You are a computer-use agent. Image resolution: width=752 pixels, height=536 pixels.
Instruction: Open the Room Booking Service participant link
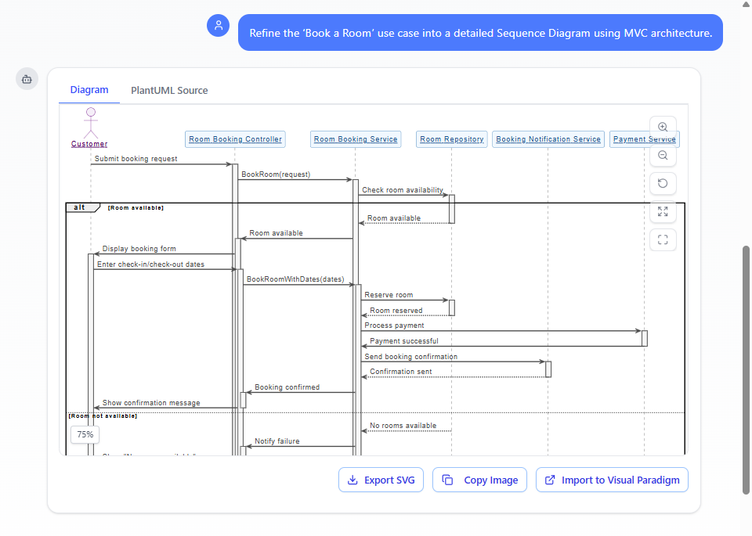click(x=356, y=139)
